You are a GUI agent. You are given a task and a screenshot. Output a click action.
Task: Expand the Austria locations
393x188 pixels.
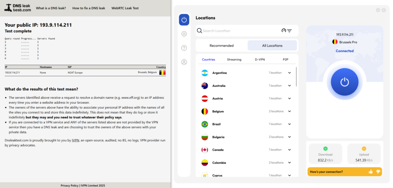289,98
